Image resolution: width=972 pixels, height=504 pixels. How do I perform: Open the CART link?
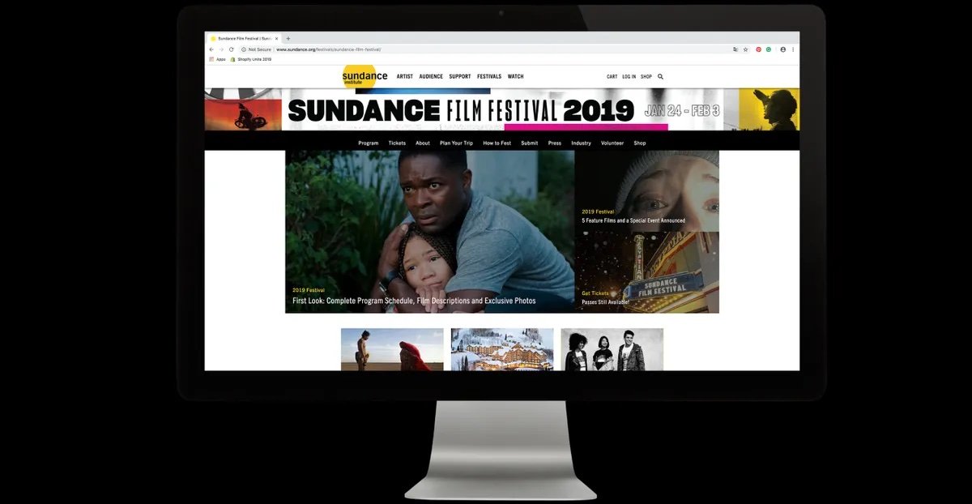point(612,77)
